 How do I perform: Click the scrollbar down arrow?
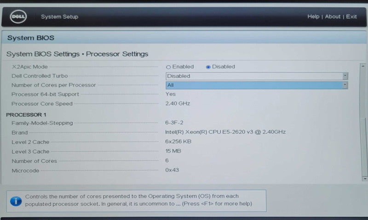[x=365, y=179]
